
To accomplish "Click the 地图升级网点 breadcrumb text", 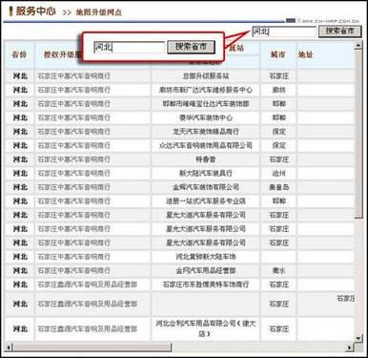I will click(x=98, y=12).
